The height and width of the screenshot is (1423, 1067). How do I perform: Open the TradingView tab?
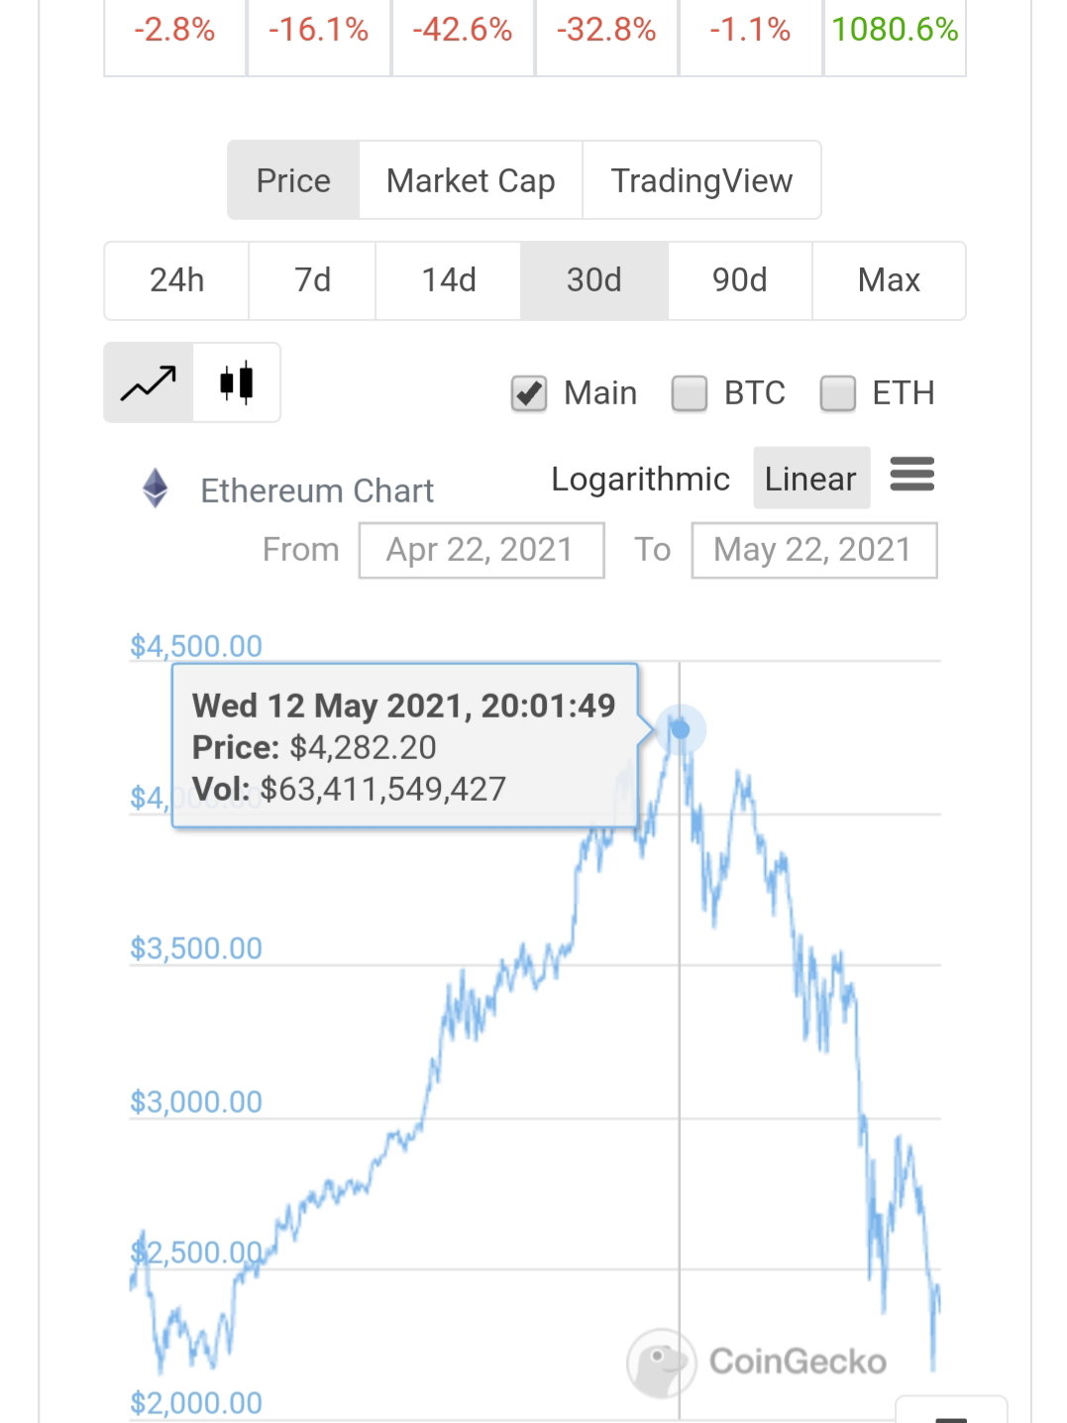702,180
